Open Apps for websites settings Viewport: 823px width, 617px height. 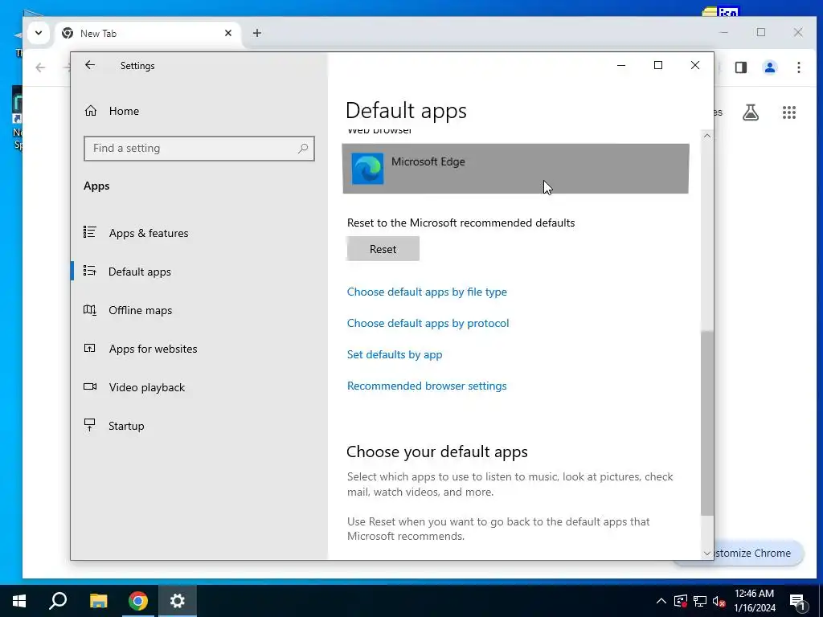click(153, 349)
